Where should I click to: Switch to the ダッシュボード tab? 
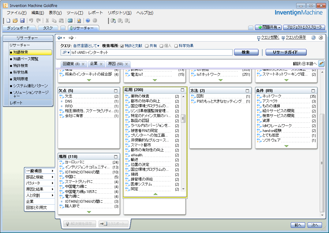[18, 28]
